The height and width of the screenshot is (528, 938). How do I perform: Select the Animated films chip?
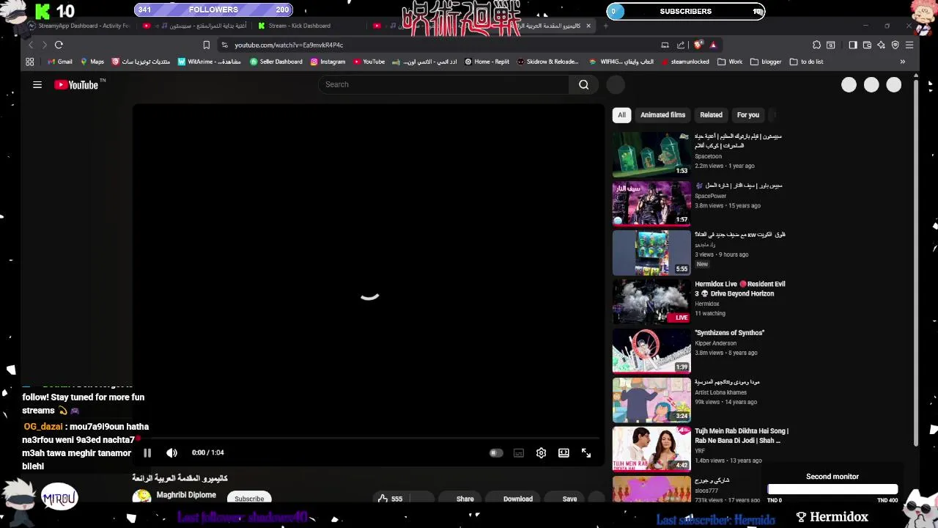(662, 115)
